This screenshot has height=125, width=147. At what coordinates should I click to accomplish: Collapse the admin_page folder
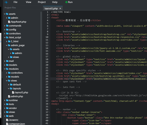tap(6, 45)
